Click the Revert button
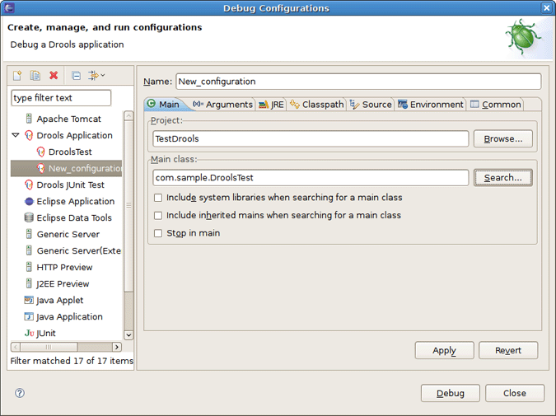556x416 pixels. point(508,350)
